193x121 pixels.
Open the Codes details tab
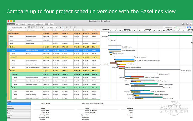click(x=18, y=113)
